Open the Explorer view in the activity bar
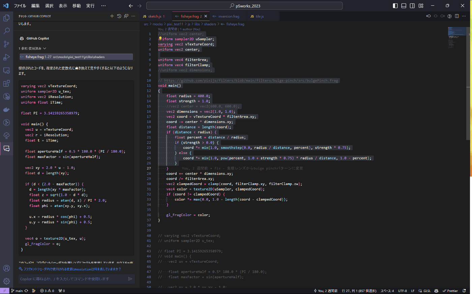The image size is (472, 294). tap(6, 18)
